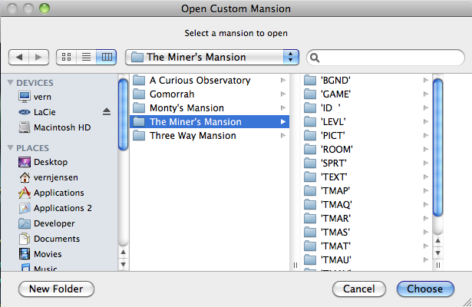472x307 pixels.
Task: Switch to icon view mode
Action: [67, 57]
